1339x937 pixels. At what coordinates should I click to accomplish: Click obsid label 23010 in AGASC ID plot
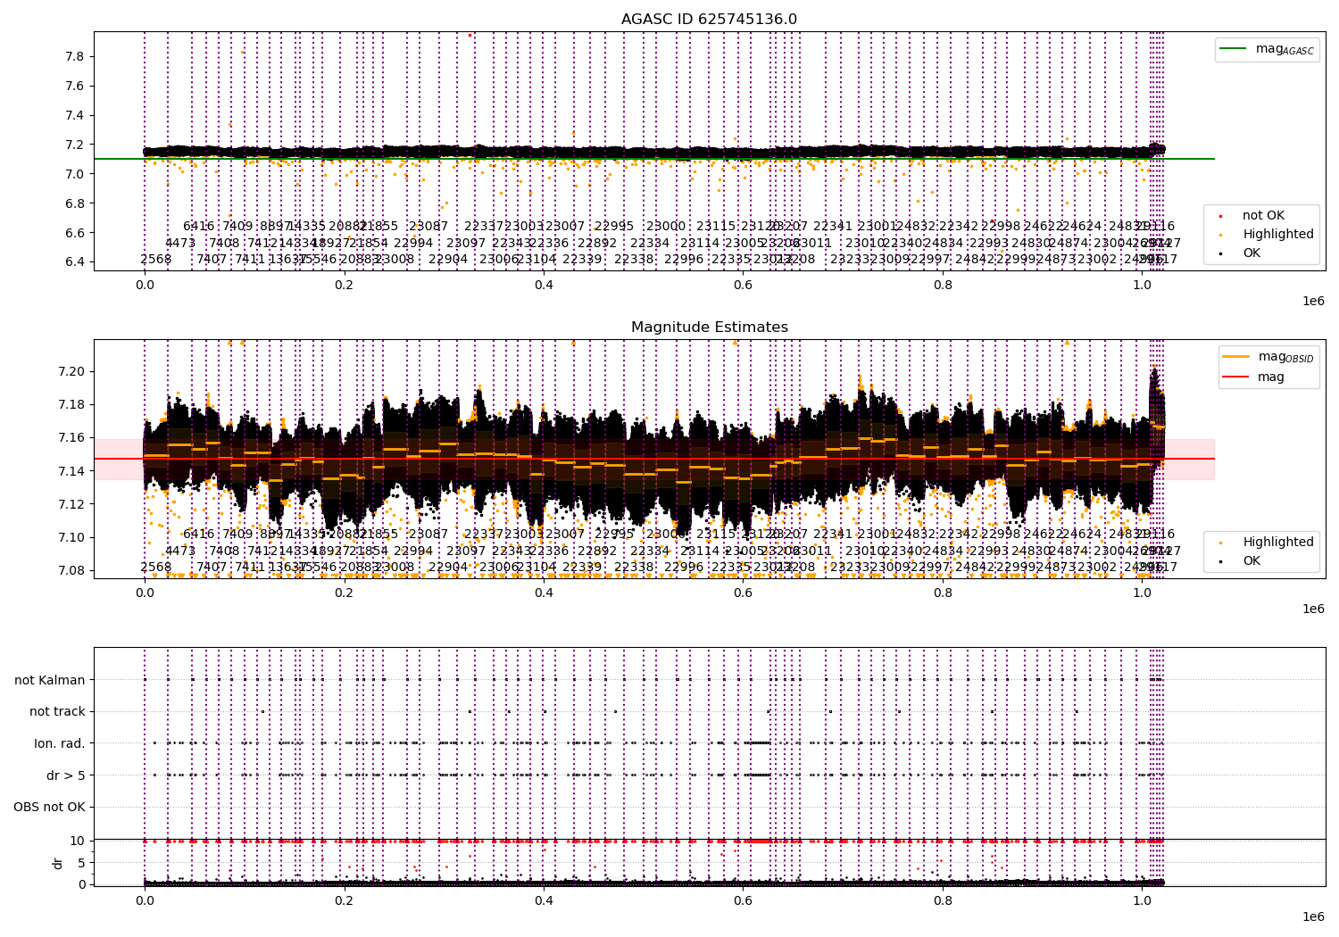point(865,243)
